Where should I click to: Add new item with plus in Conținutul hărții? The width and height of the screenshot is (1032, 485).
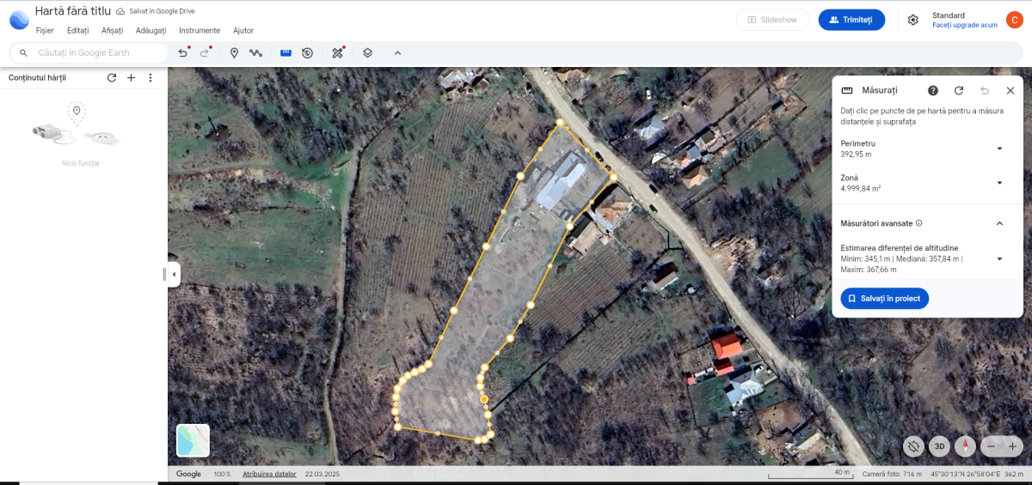[131, 77]
